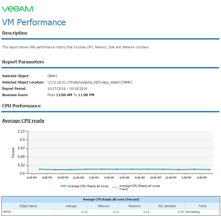The image size is (221, 217).
Task: Click the 0.67 y-axis value
Action: pyautogui.click(x=21, y=148)
